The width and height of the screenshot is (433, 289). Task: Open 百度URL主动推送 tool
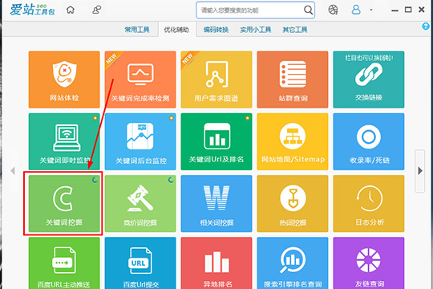(x=64, y=263)
